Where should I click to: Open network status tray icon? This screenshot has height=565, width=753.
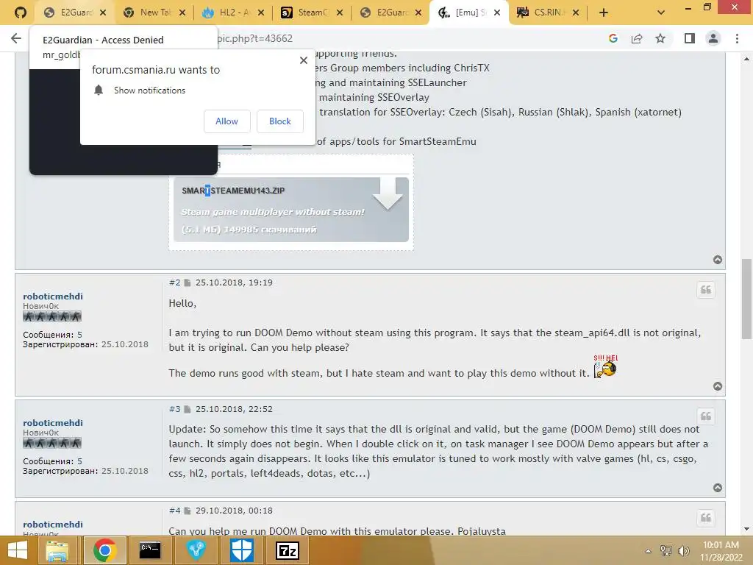(665, 551)
